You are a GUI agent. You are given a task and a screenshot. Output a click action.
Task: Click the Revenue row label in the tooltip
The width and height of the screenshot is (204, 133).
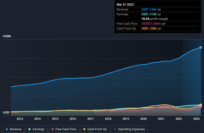(122, 9)
